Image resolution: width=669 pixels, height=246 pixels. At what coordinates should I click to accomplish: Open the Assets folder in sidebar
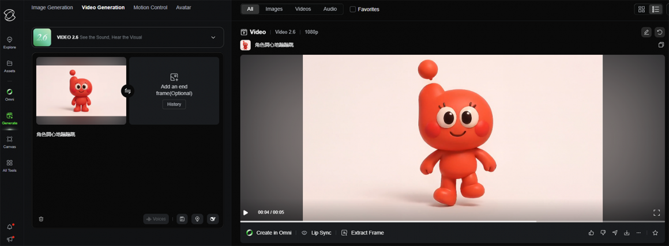(9, 66)
